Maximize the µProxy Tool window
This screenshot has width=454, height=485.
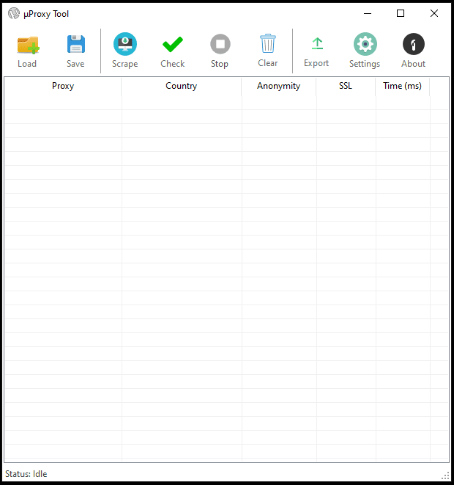point(401,14)
